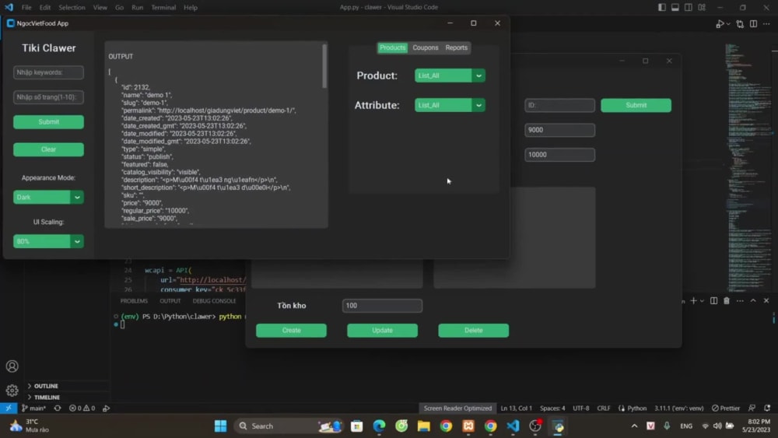778x438 pixels.
Task: Open the Product List_All dropdown
Action: tap(450, 75)
